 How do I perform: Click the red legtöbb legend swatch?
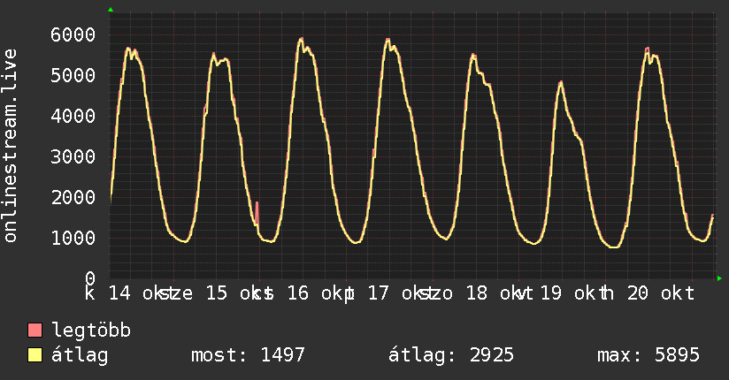click(x=35, y=331)
